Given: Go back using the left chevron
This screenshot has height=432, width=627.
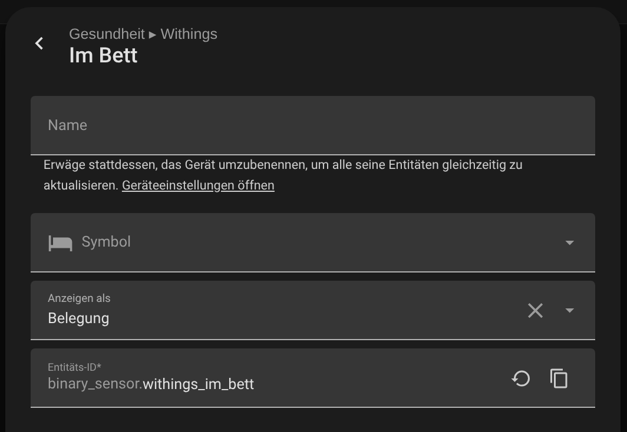Looking at the screenshot, I should click(39, 43).
